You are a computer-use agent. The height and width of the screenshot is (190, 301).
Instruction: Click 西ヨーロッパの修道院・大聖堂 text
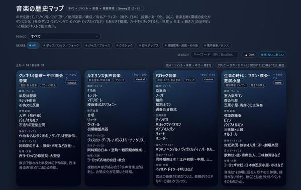40,156
